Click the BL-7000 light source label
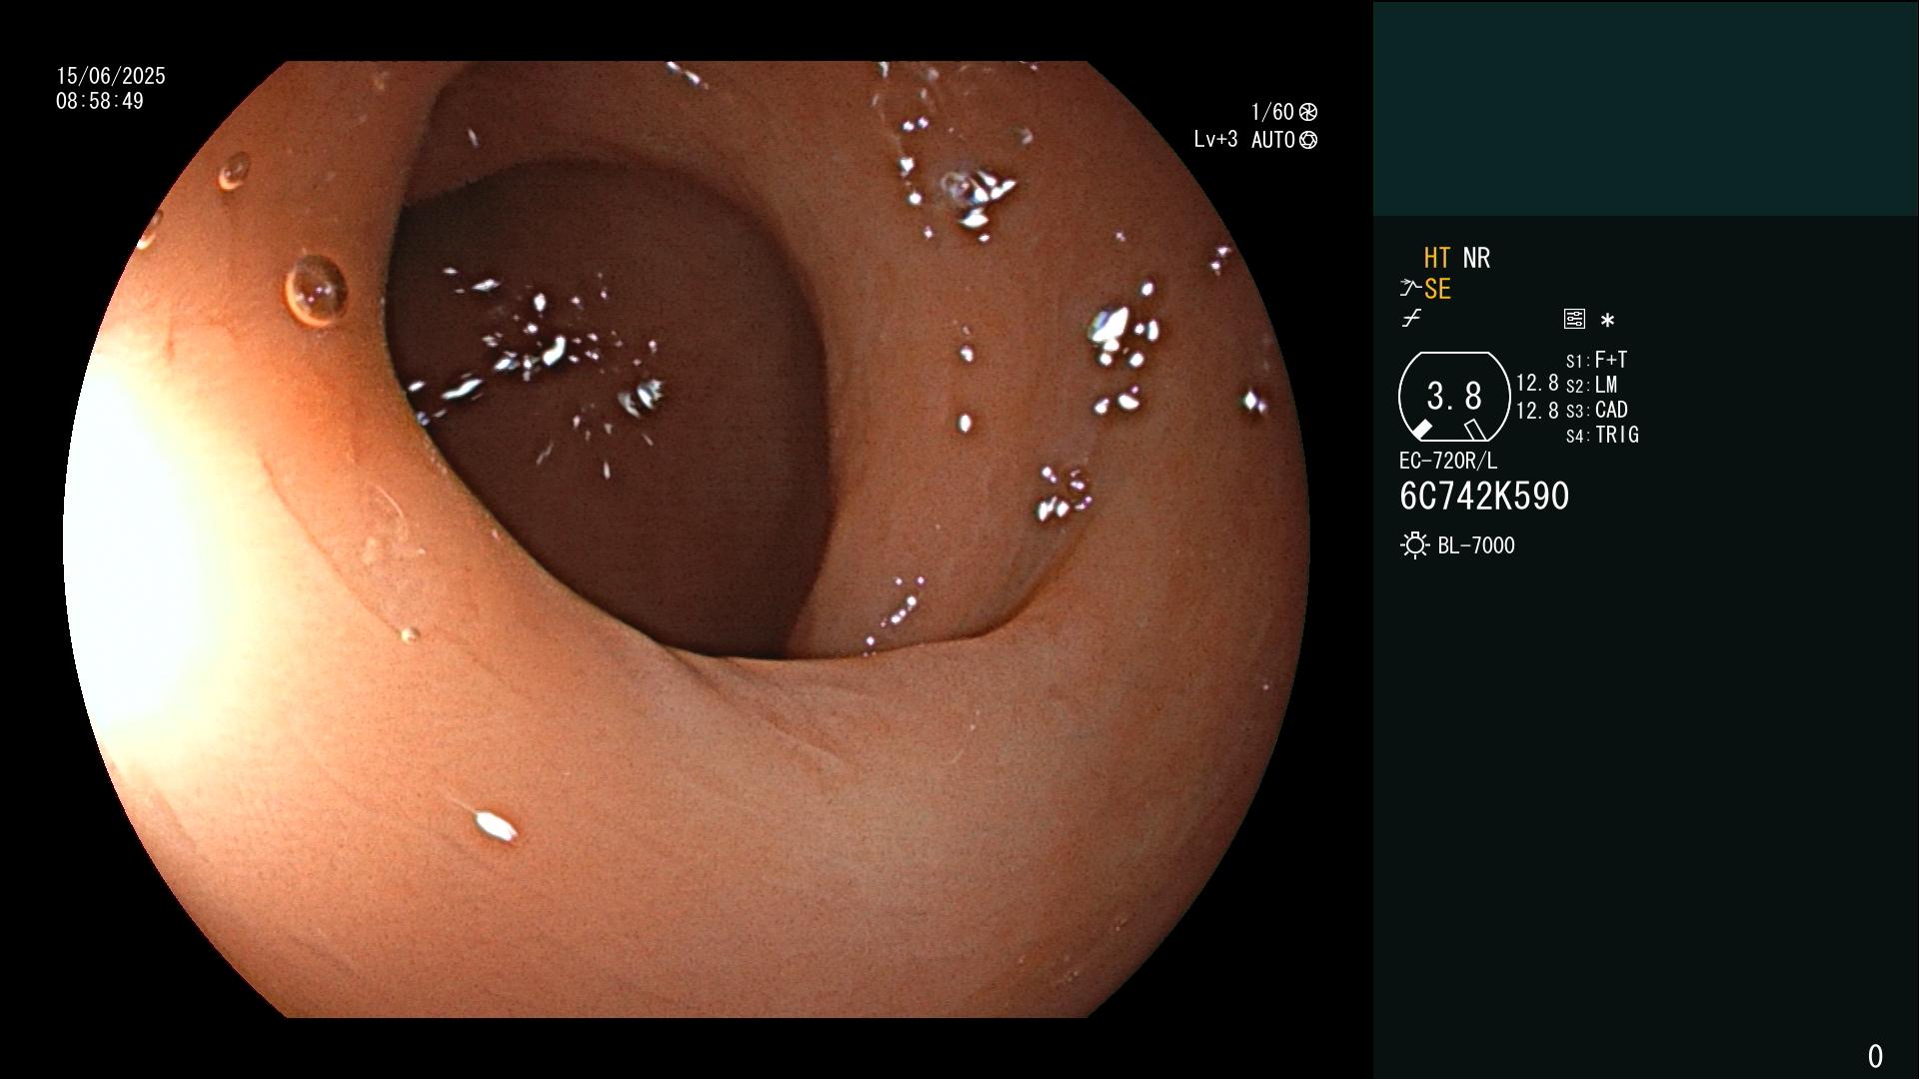Image resolution: width=1919 pixels, height=1079 pixels. (x=1476, y=545)
